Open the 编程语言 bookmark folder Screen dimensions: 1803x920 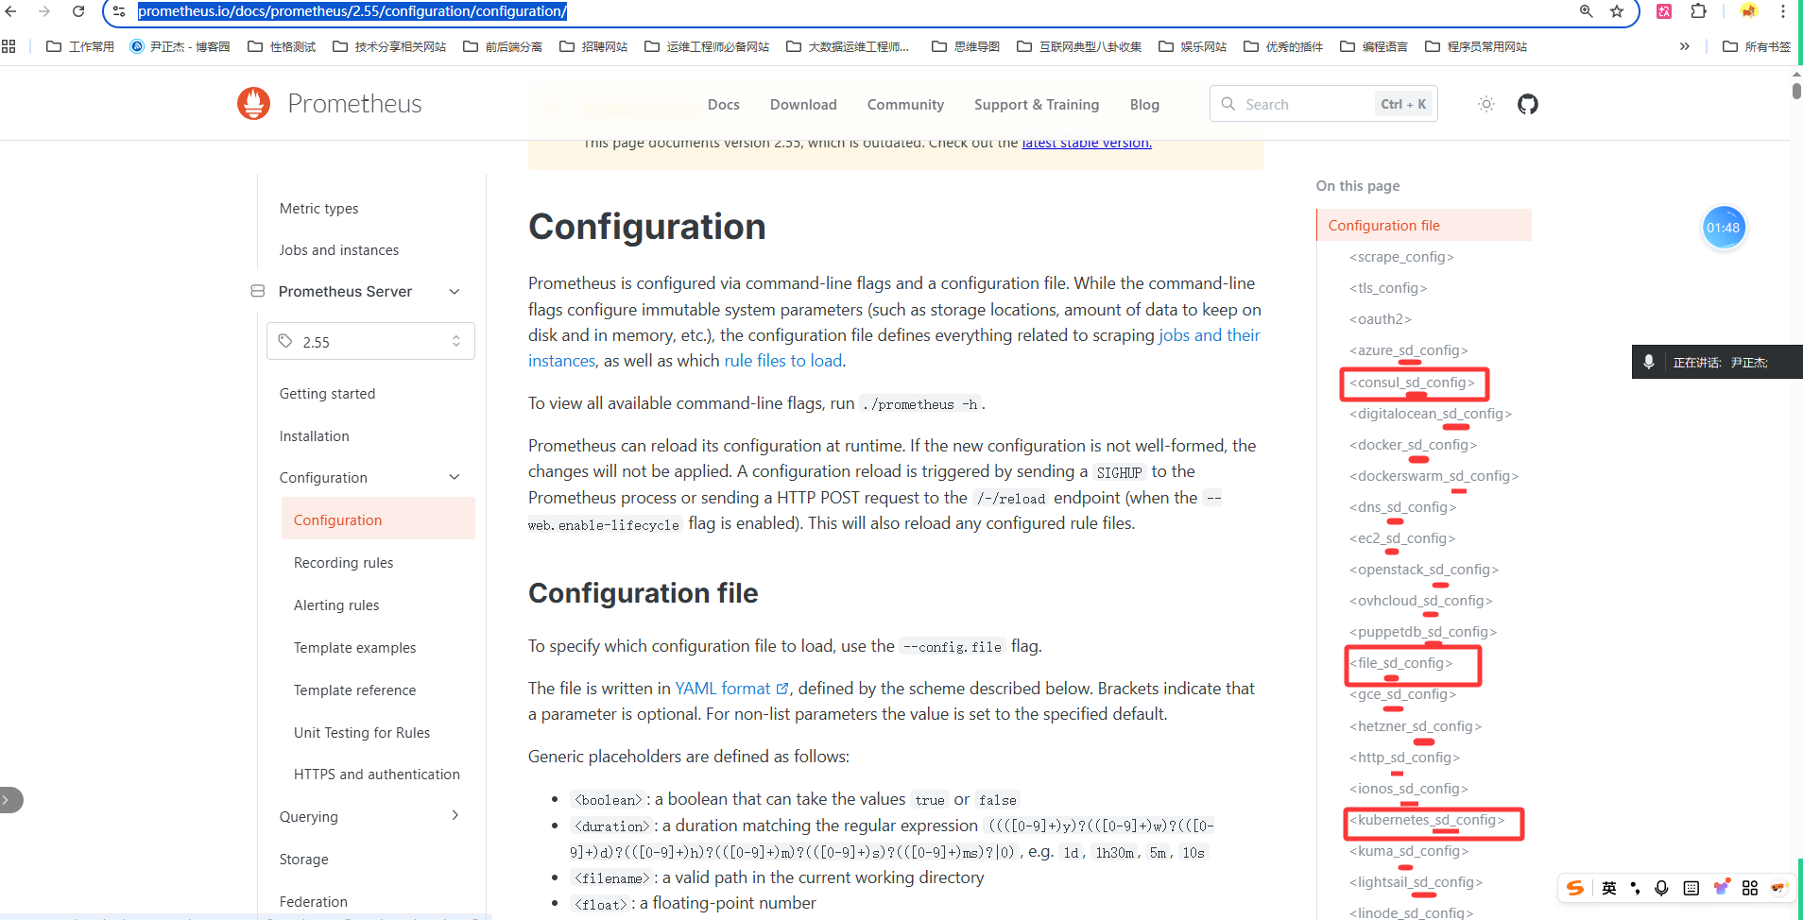click(1374, 46)
